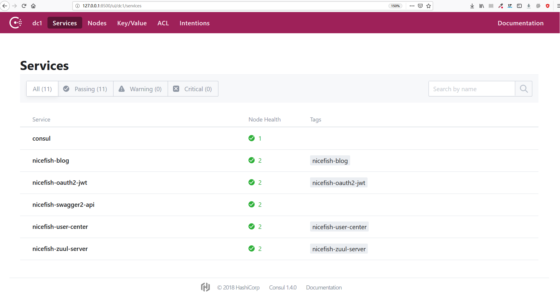
Task: Bookmark this page with the star icon
Action: click(429, 6)
